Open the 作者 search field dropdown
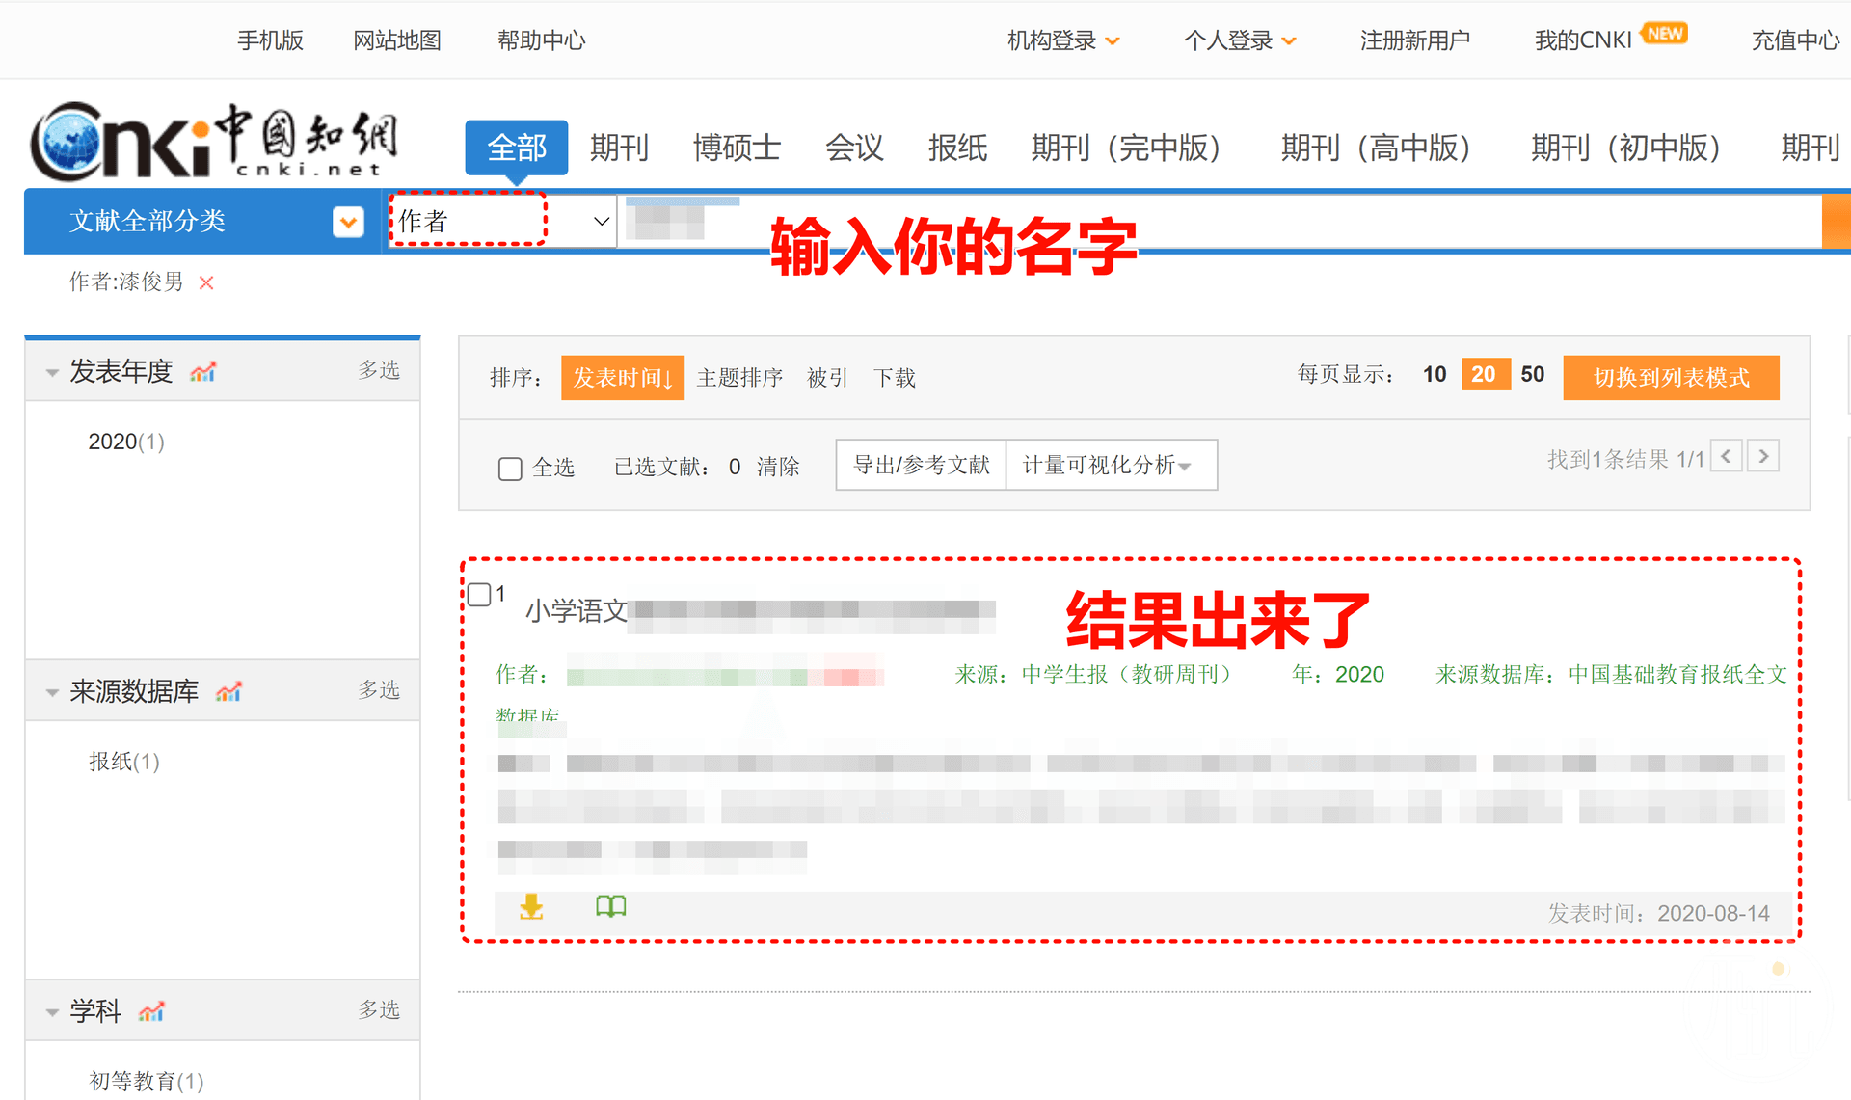 pos(501,221)
